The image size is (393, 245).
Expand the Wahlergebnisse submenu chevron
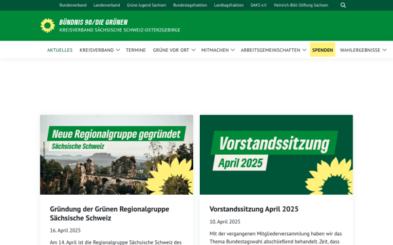pos(384,50)
